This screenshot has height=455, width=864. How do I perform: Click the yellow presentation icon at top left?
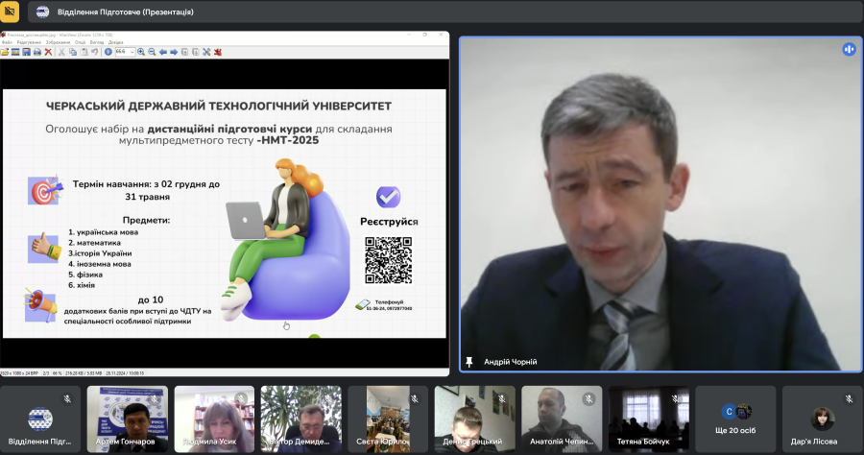coord(11,12)
